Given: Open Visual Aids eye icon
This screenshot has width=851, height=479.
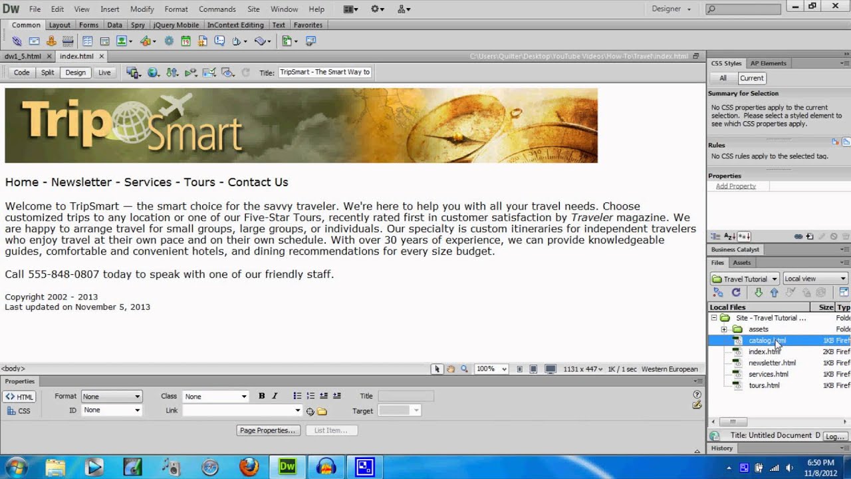Looking at the screenshot, I should click(x=228, y=73).
